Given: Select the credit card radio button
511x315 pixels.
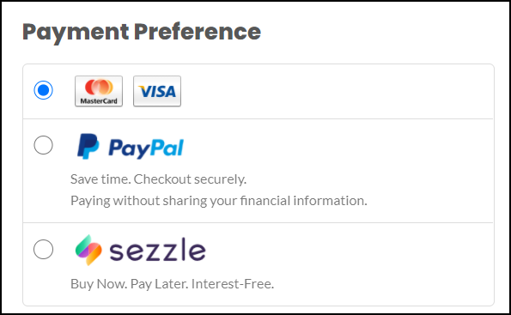Looking at the screenshot, I should click(43, 90).
